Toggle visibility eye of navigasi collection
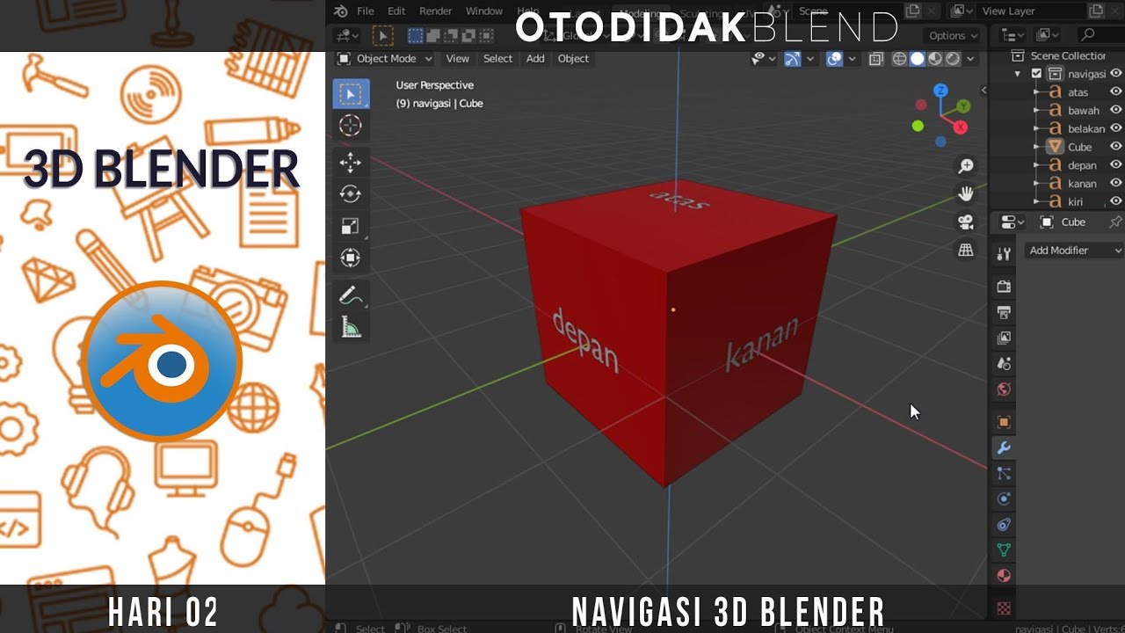Viewport: 1125px width, 633px height. coord(1115,74)
